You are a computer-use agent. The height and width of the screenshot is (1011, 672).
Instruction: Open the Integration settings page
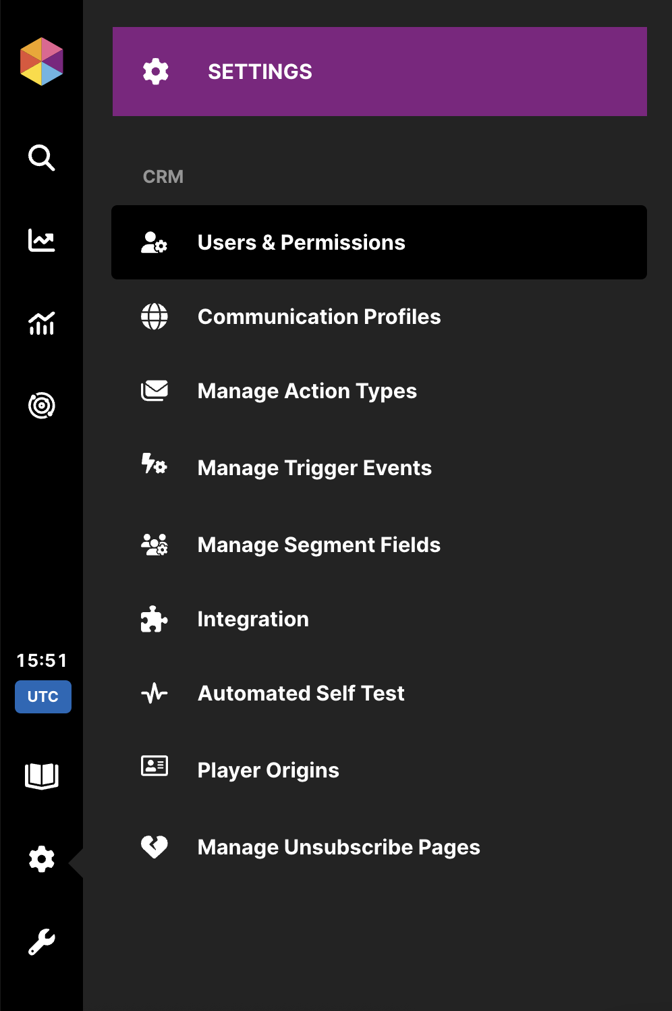pos(253,619)
